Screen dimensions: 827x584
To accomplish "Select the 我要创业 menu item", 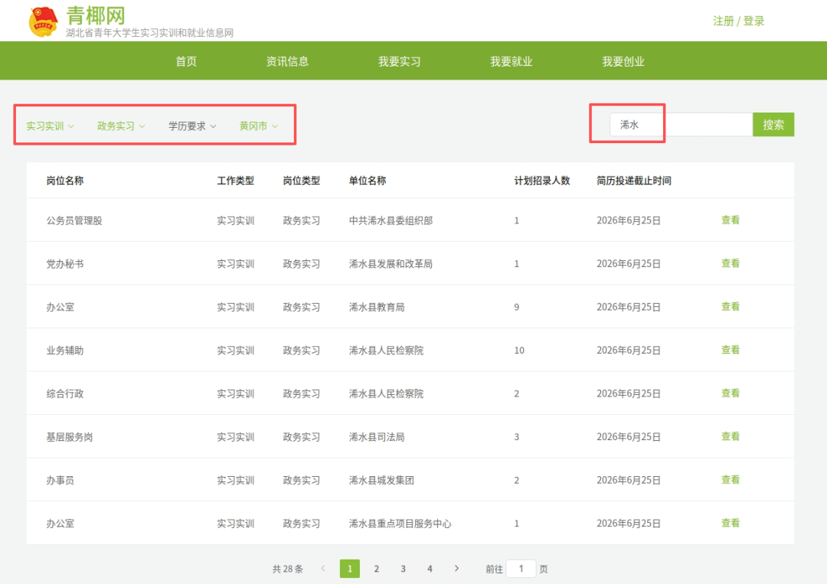I will pyautogui.click(x=623, y=61).
